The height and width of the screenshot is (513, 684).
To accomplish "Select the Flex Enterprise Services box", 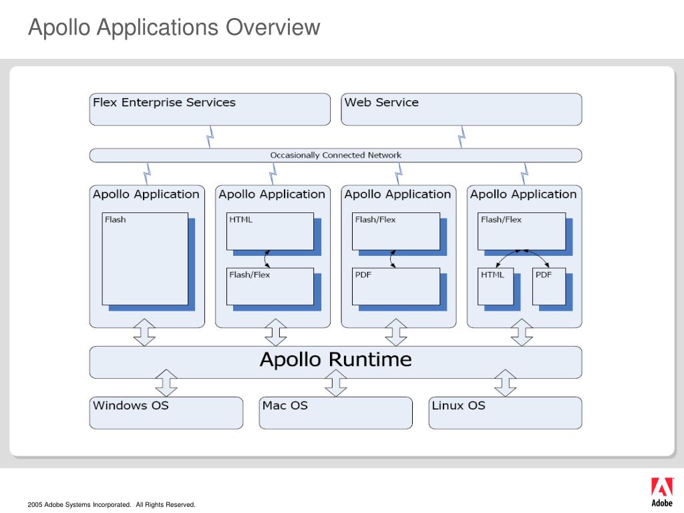I will 210,109.
